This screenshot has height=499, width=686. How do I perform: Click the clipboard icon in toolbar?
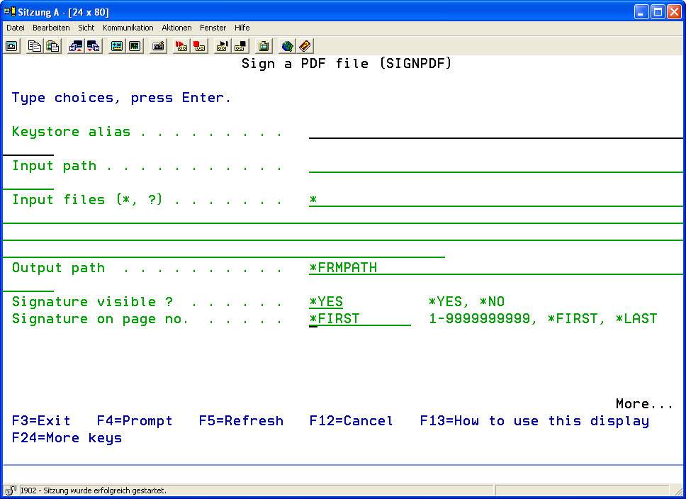(x=264, y=46)
